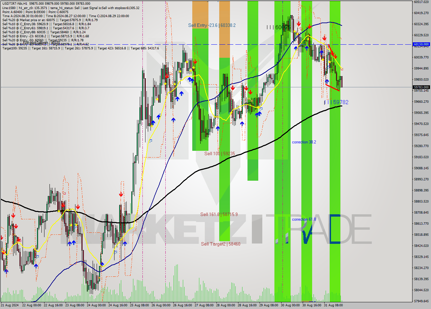Click the '| | | 59782' price marker text
The width and height of the screenshot is (431, 309).
pyautogui.click(x=336, y=102)
